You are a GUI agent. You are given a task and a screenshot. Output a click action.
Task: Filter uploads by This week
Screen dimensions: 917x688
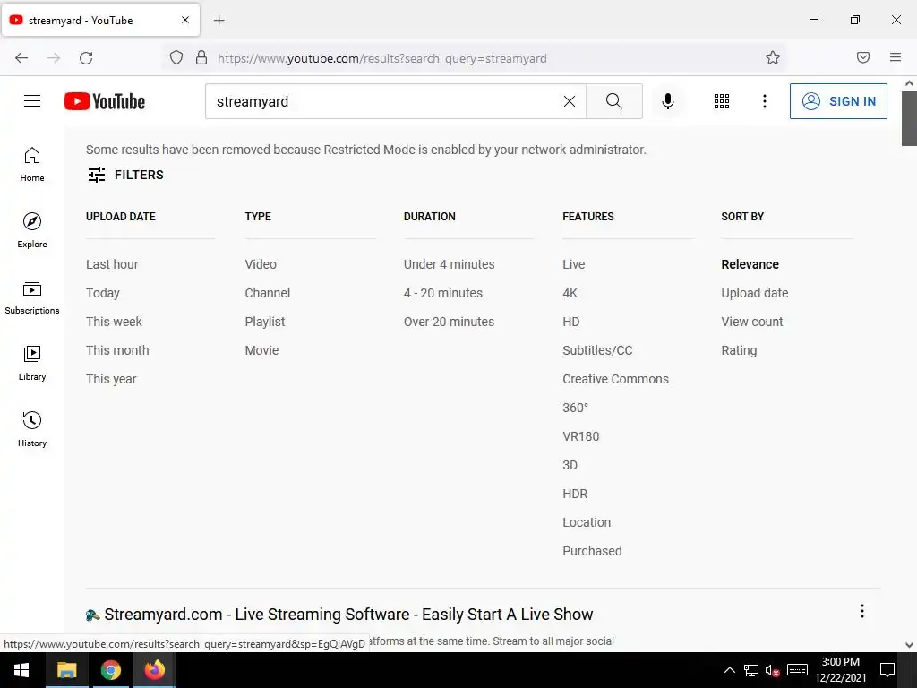tap(114, 322)
